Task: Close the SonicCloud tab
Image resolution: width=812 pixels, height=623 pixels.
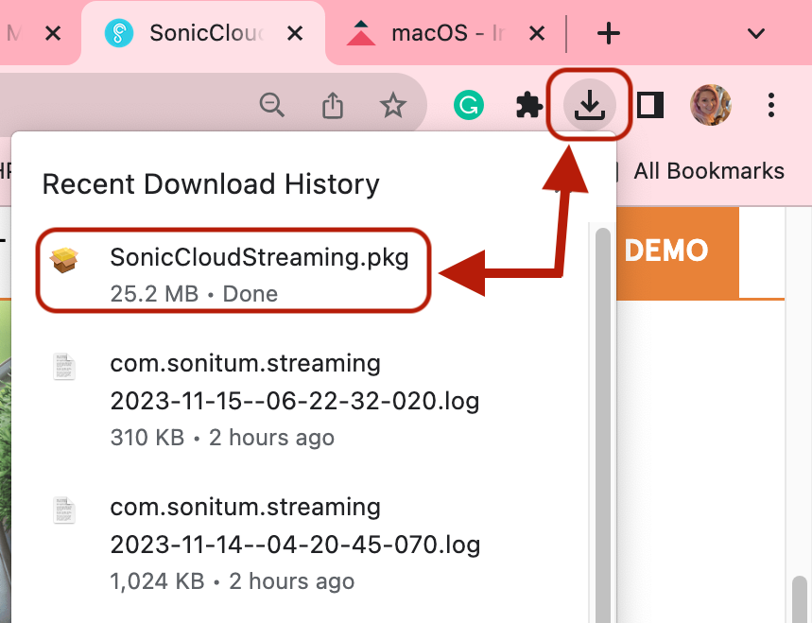Action: 295,34
